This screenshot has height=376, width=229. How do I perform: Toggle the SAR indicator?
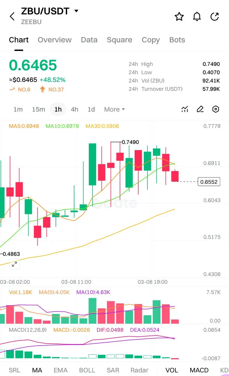pyautogui.click(x=113, y=370)
